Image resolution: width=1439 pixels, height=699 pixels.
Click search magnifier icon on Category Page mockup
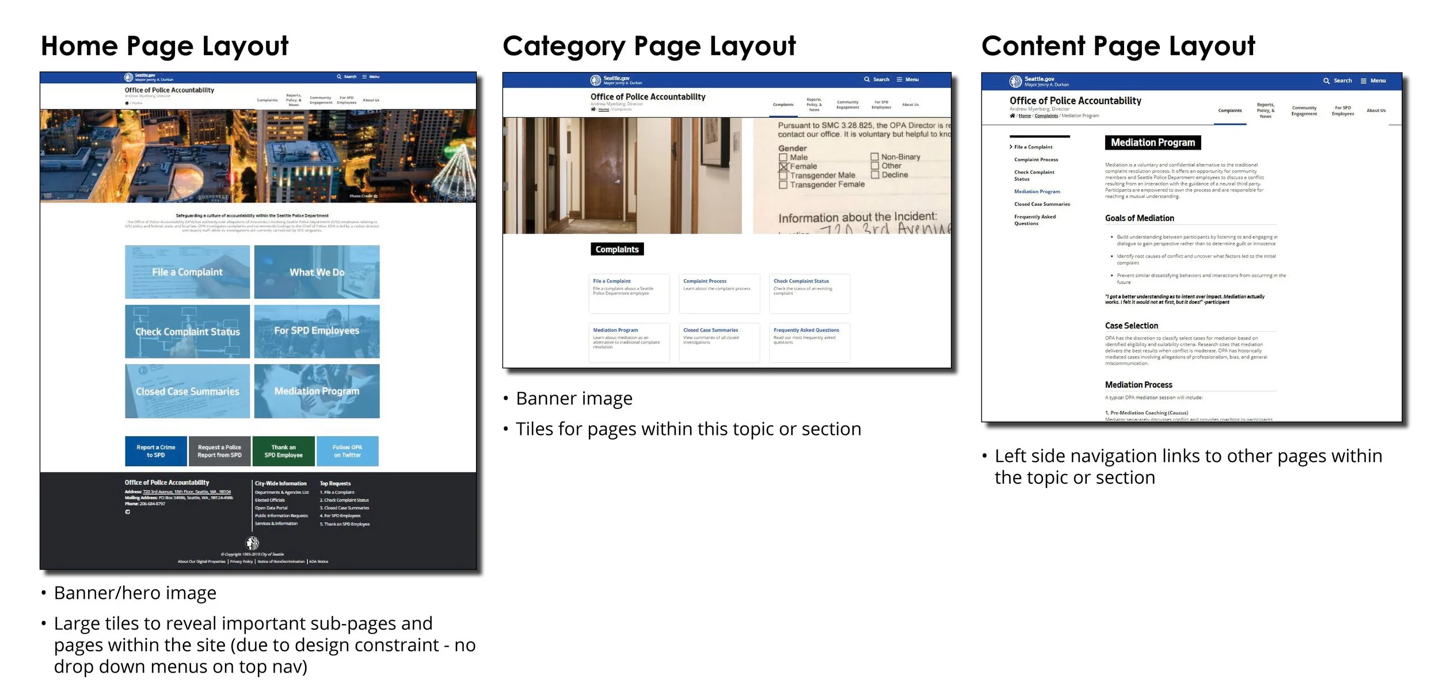867,79
